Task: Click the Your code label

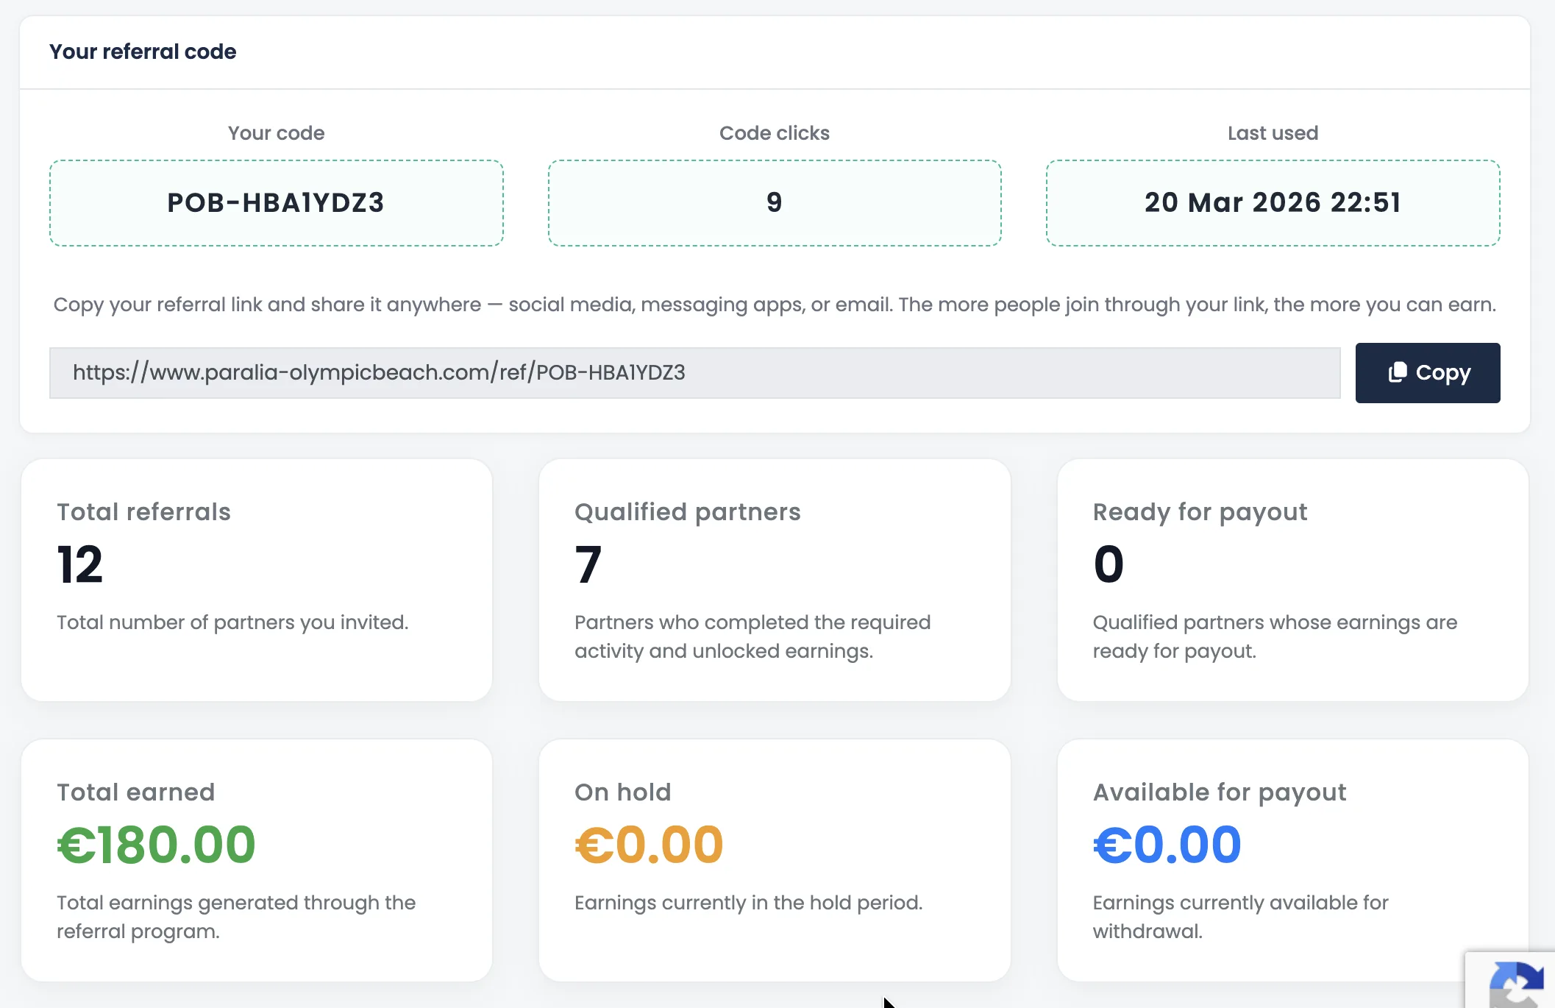Action: [276, 133]
